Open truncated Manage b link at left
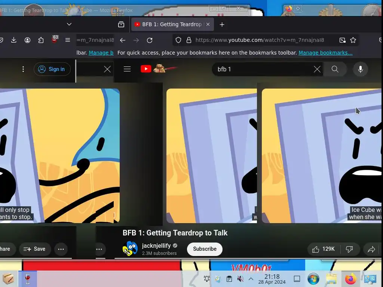Screen dimensions: 383x287 click(101, 53)
